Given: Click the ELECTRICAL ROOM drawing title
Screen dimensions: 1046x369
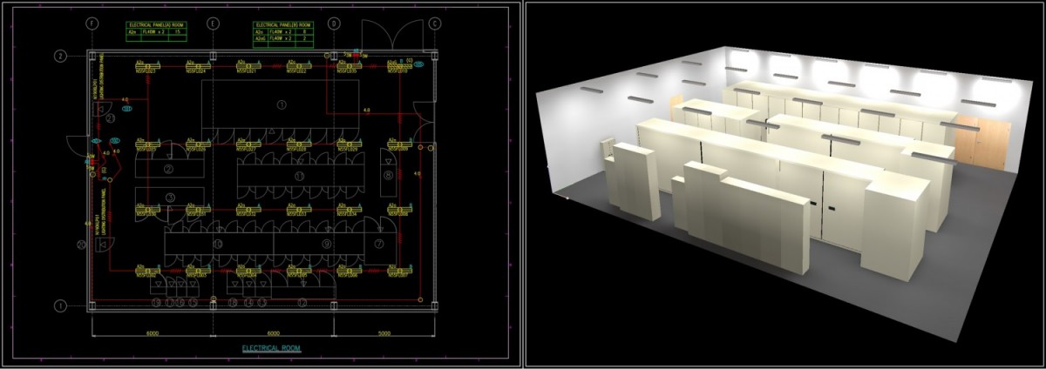Looking at the screenshot, I should coord(273,349).
